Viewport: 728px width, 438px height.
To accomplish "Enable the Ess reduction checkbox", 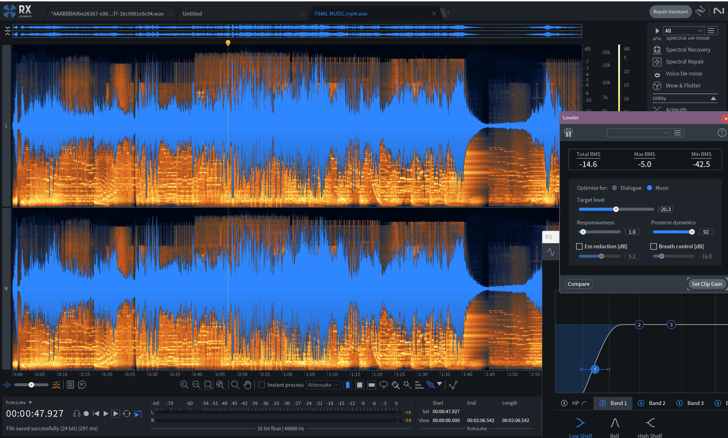I will point(579,247).
